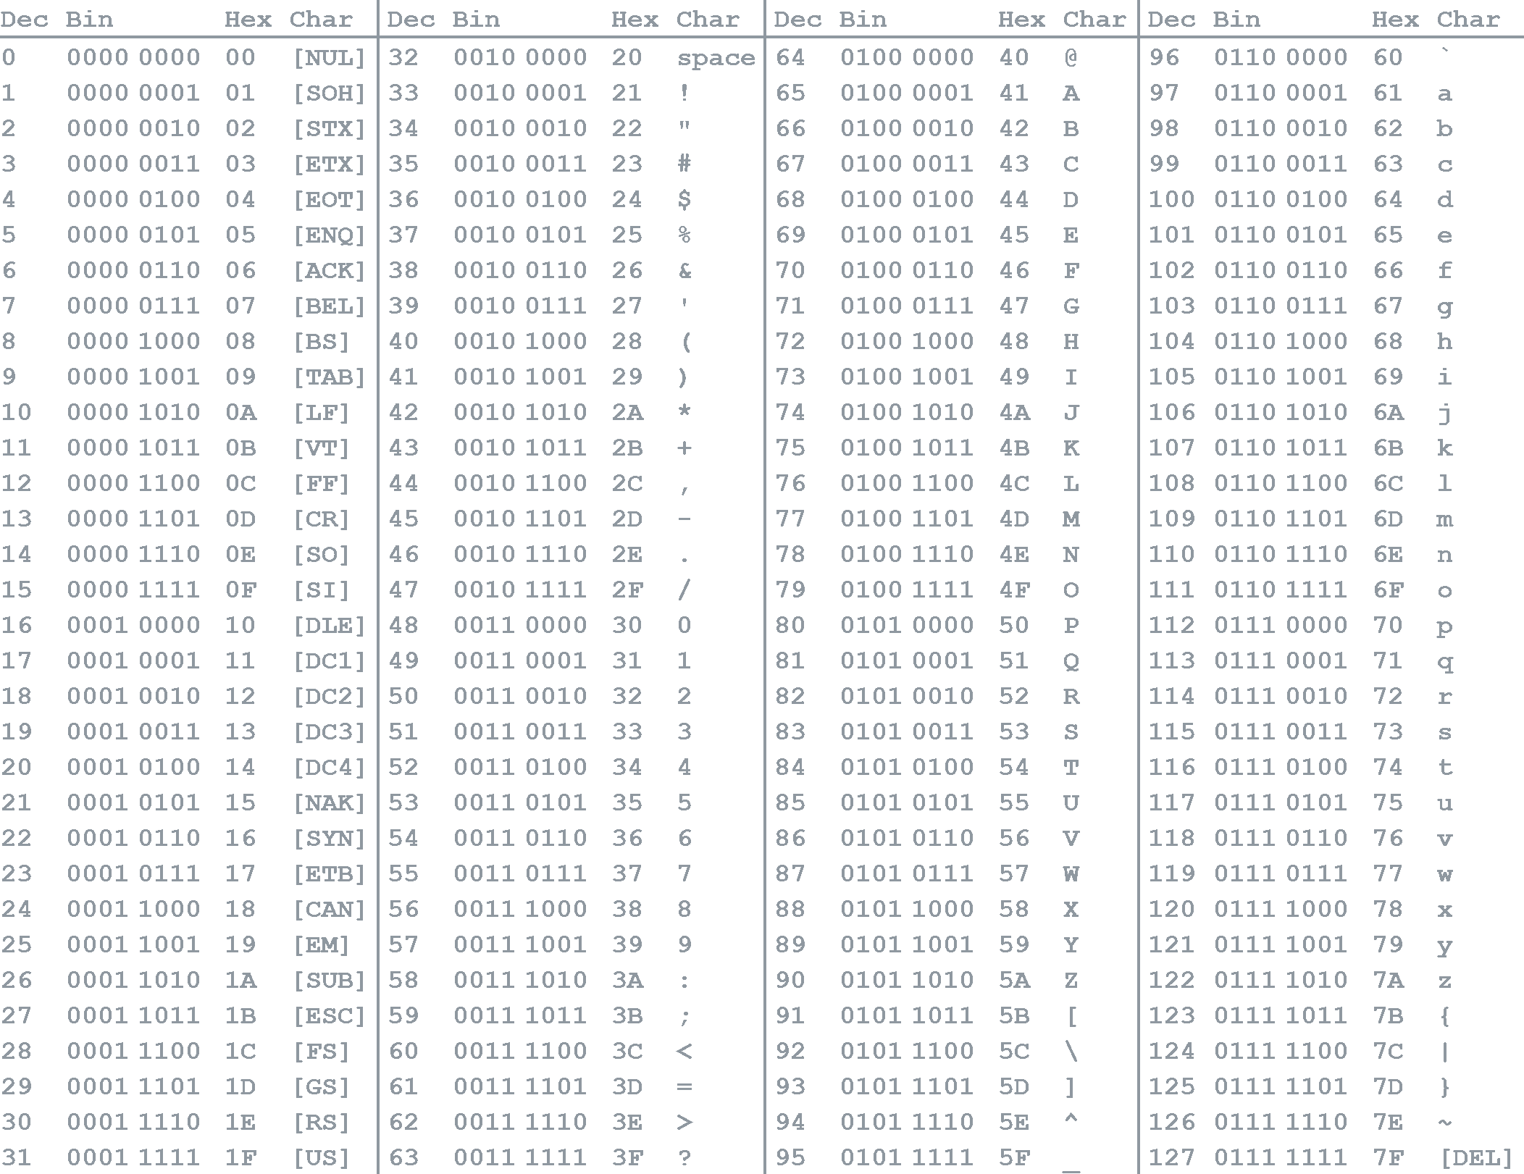Click the 'space' character label
Screen dimensions: 1524x1174
coord(716,57)
